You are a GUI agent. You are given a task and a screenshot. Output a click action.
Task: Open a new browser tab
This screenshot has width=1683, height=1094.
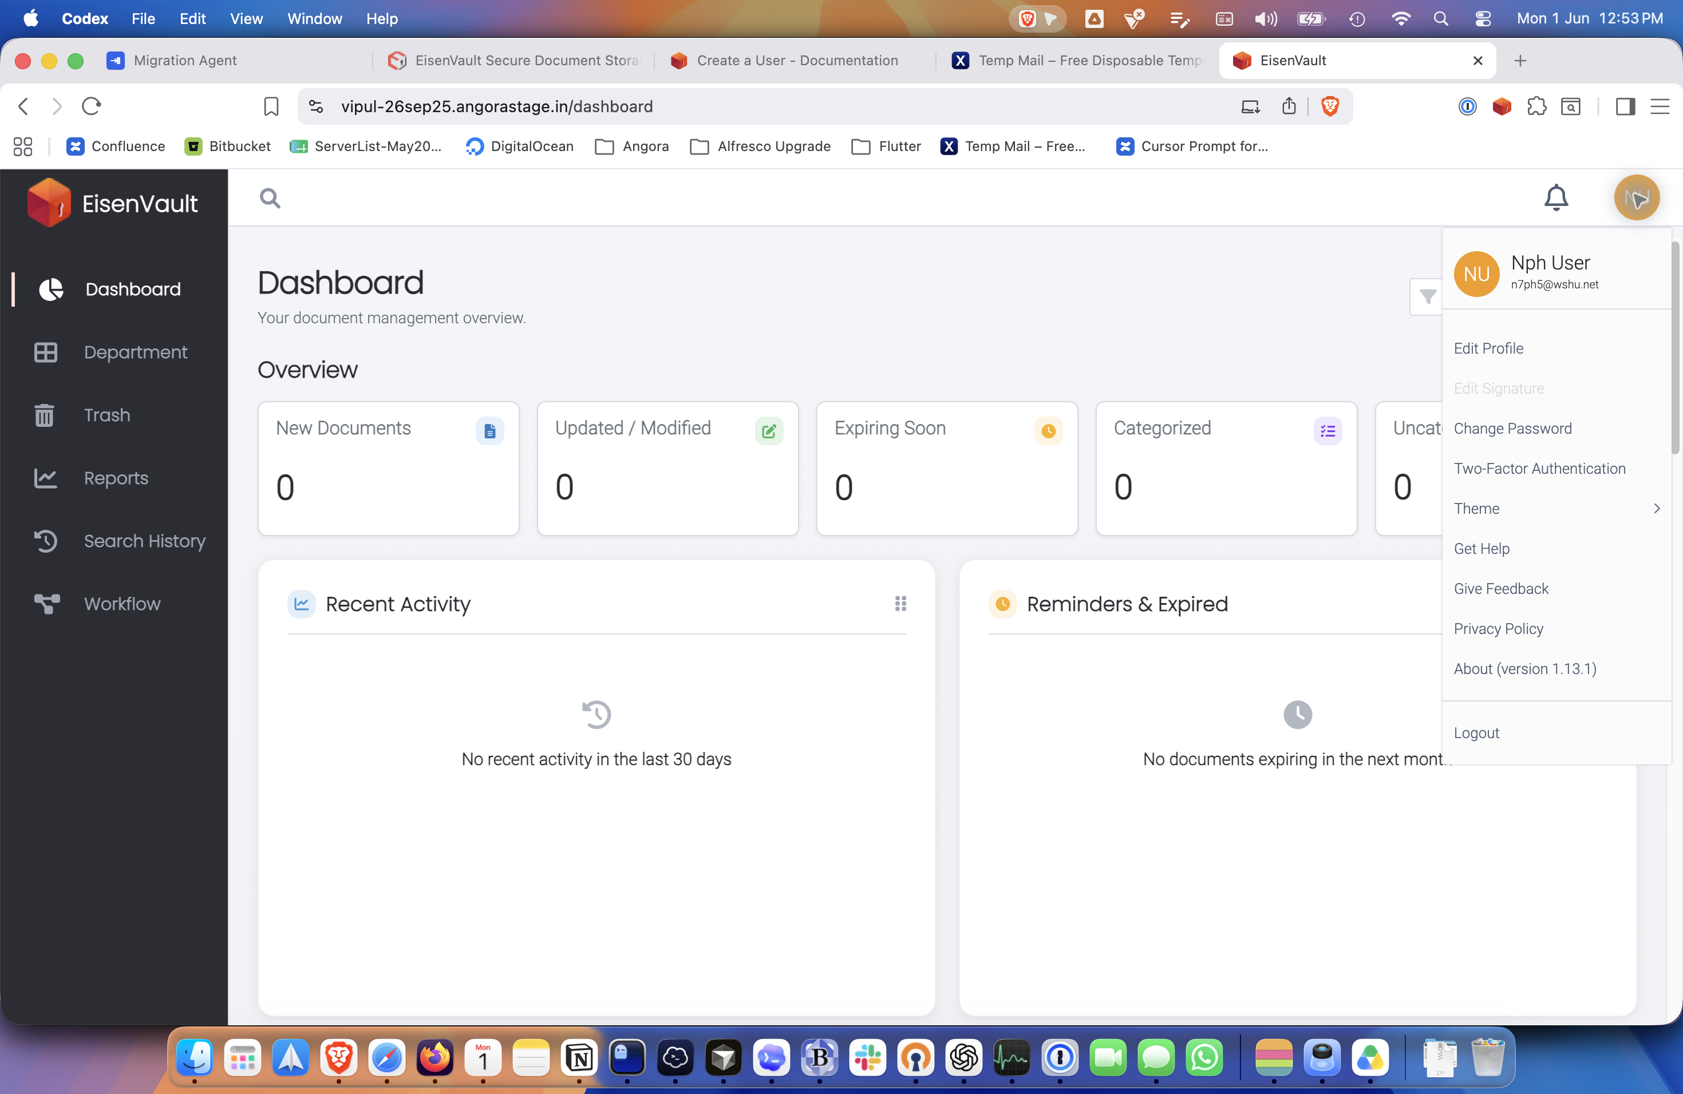click(x=1520, y=61)
